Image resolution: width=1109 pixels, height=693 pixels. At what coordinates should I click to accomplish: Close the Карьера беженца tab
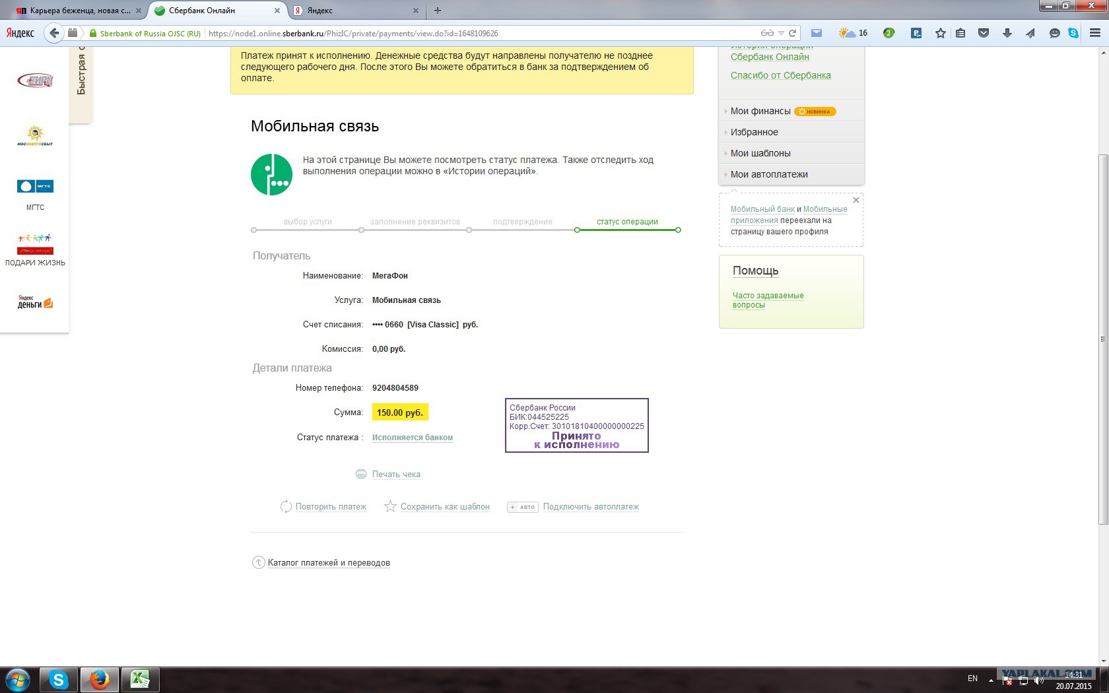(139, 11)
